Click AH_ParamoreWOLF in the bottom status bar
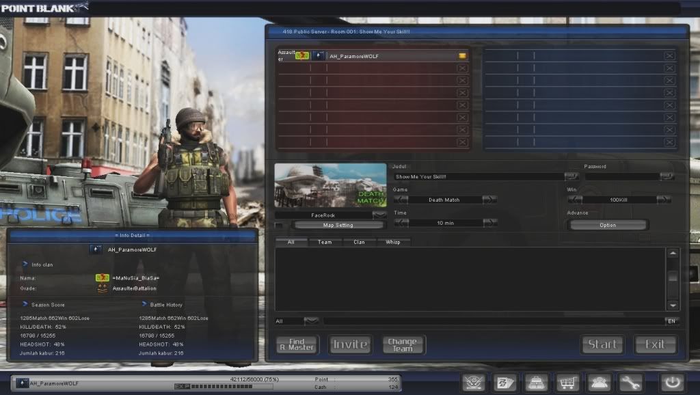Viewport: 700px width, 395px height. click(x=54, y=383)
